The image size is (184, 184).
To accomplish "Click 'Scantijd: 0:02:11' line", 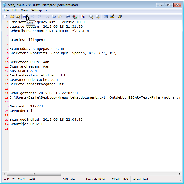I will tap(27, 124).
